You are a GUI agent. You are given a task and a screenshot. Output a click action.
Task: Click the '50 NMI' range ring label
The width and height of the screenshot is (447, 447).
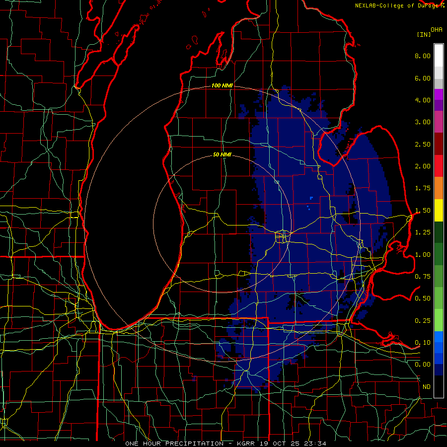pyautogui.click(x=222, y=155)
